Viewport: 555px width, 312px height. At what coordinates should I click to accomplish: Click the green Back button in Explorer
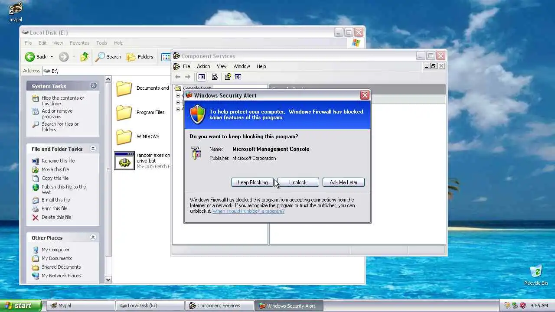pos(36,57)
